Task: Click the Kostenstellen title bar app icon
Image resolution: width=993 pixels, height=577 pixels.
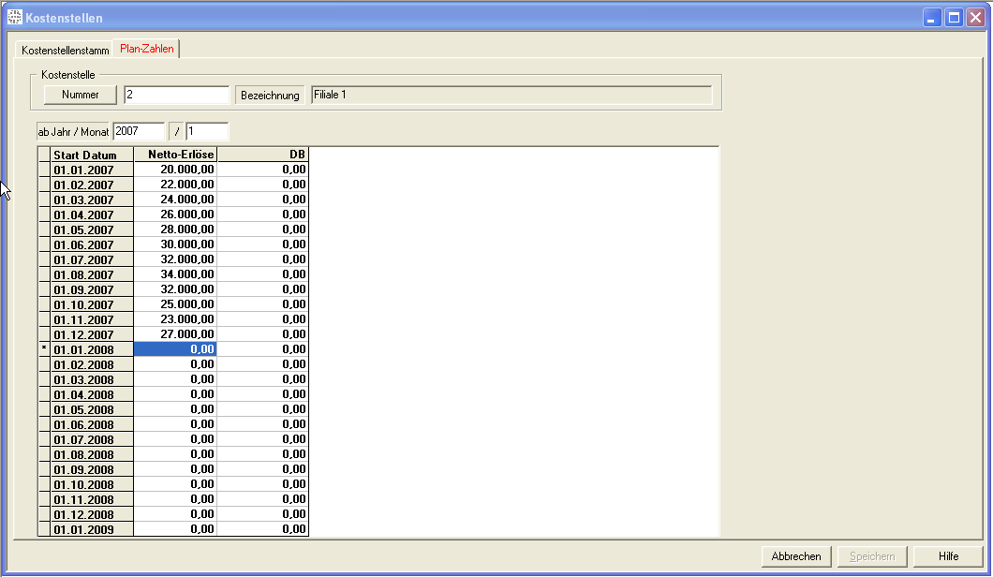Action: (15, 18)
